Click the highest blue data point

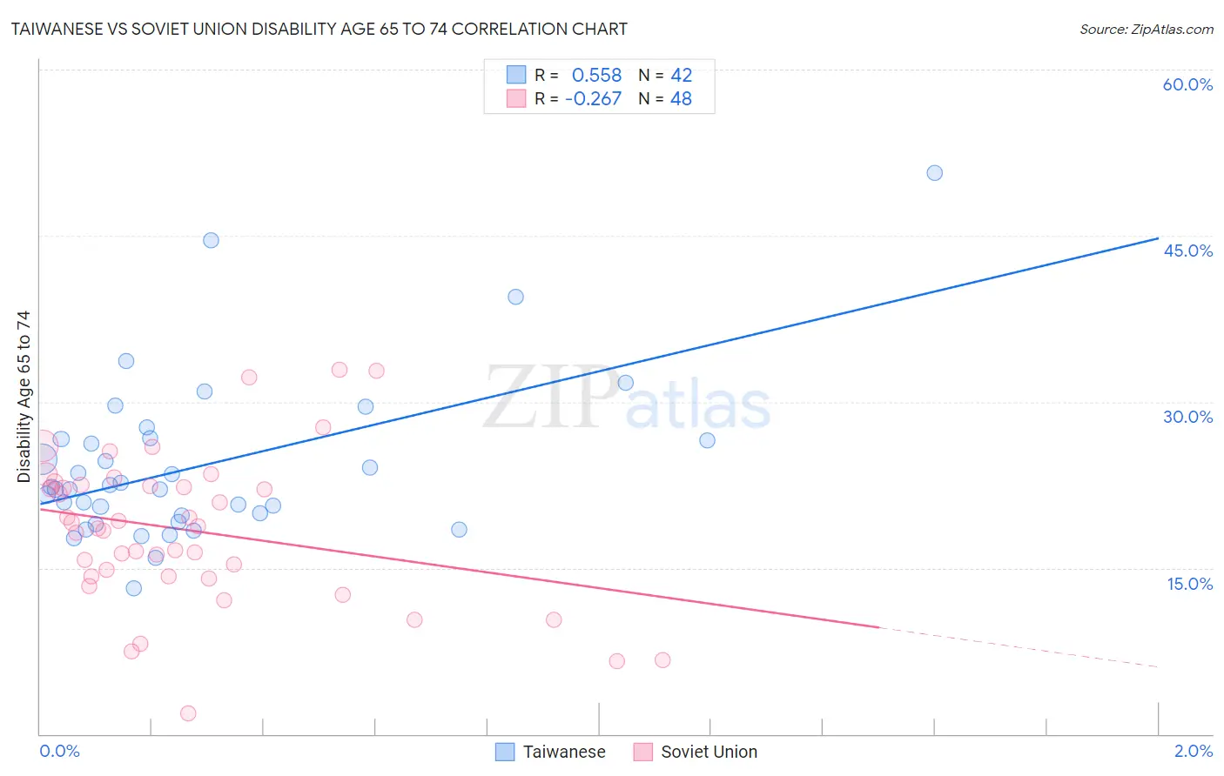934,173
